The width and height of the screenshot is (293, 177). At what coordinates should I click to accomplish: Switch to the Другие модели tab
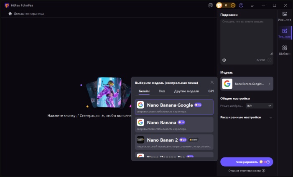[x=186, y=91]
